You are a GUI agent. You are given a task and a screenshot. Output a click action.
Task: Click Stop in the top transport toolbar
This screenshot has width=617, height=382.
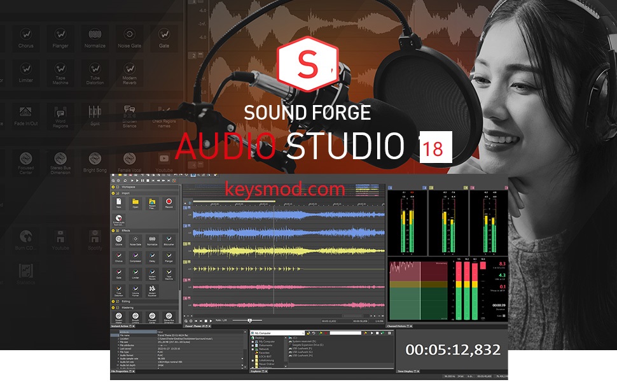pyautogui.click(x=148, y=180)
